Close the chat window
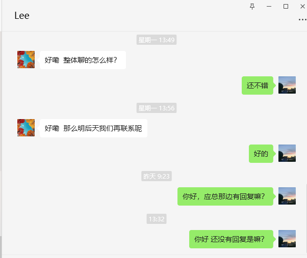 point(302,7)
